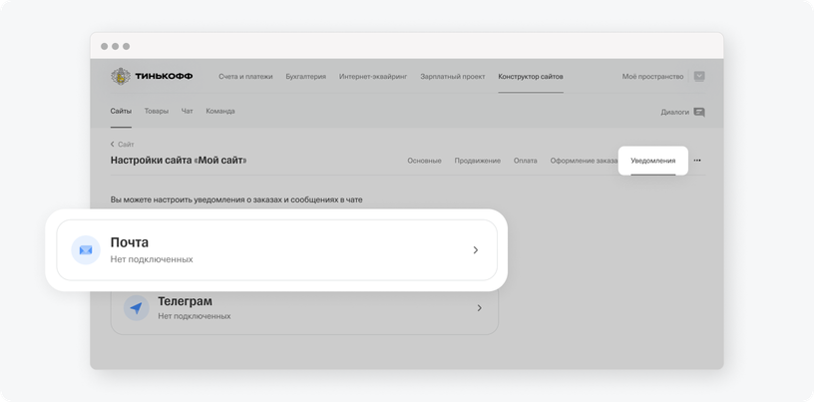Expand the Телеграм row chevron
Screen dimensions: 814x402
point(479,308)
